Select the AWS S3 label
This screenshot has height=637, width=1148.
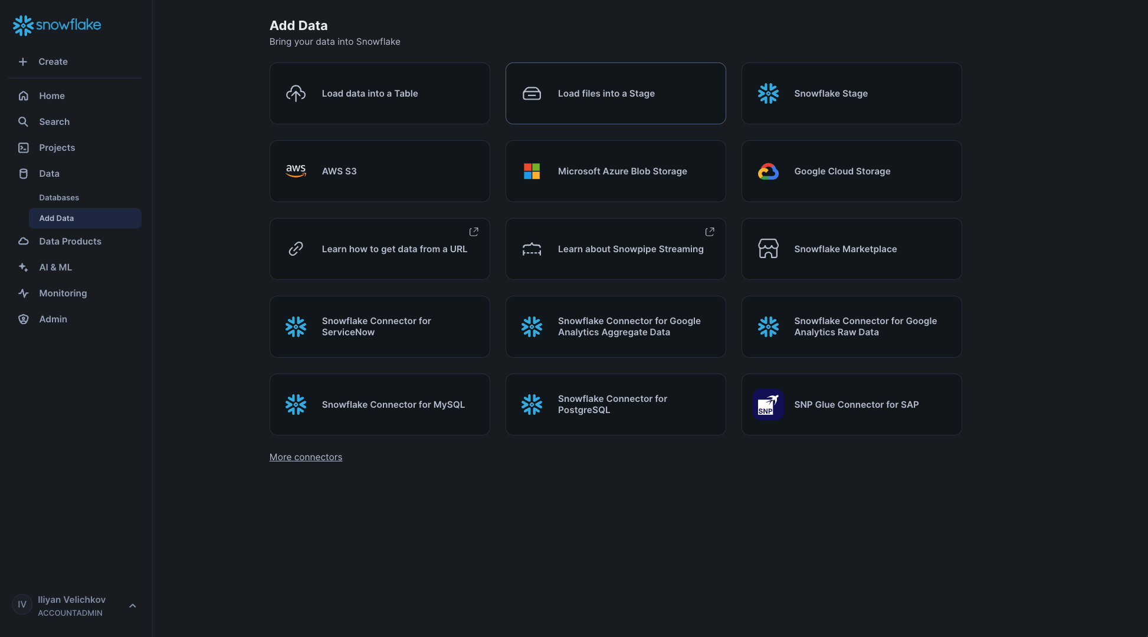pos(339,171)
